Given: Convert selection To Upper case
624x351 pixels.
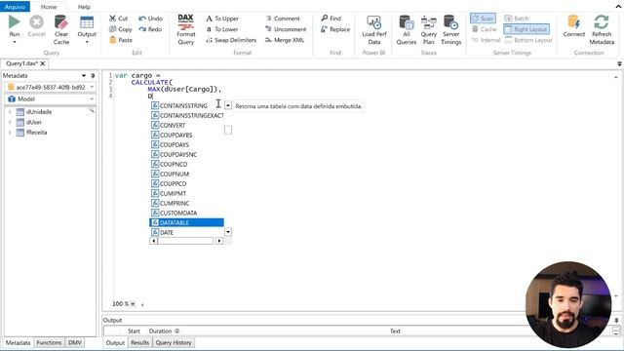Looking at the screenshot, I should 222,19.
